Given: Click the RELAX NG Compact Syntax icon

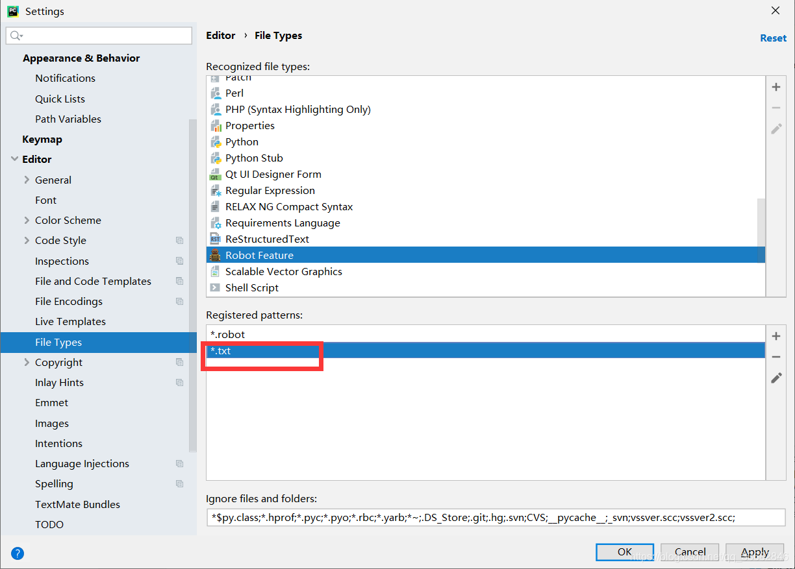Looking at the screenshot, I should pyautogui.click(x=216, y=207).
